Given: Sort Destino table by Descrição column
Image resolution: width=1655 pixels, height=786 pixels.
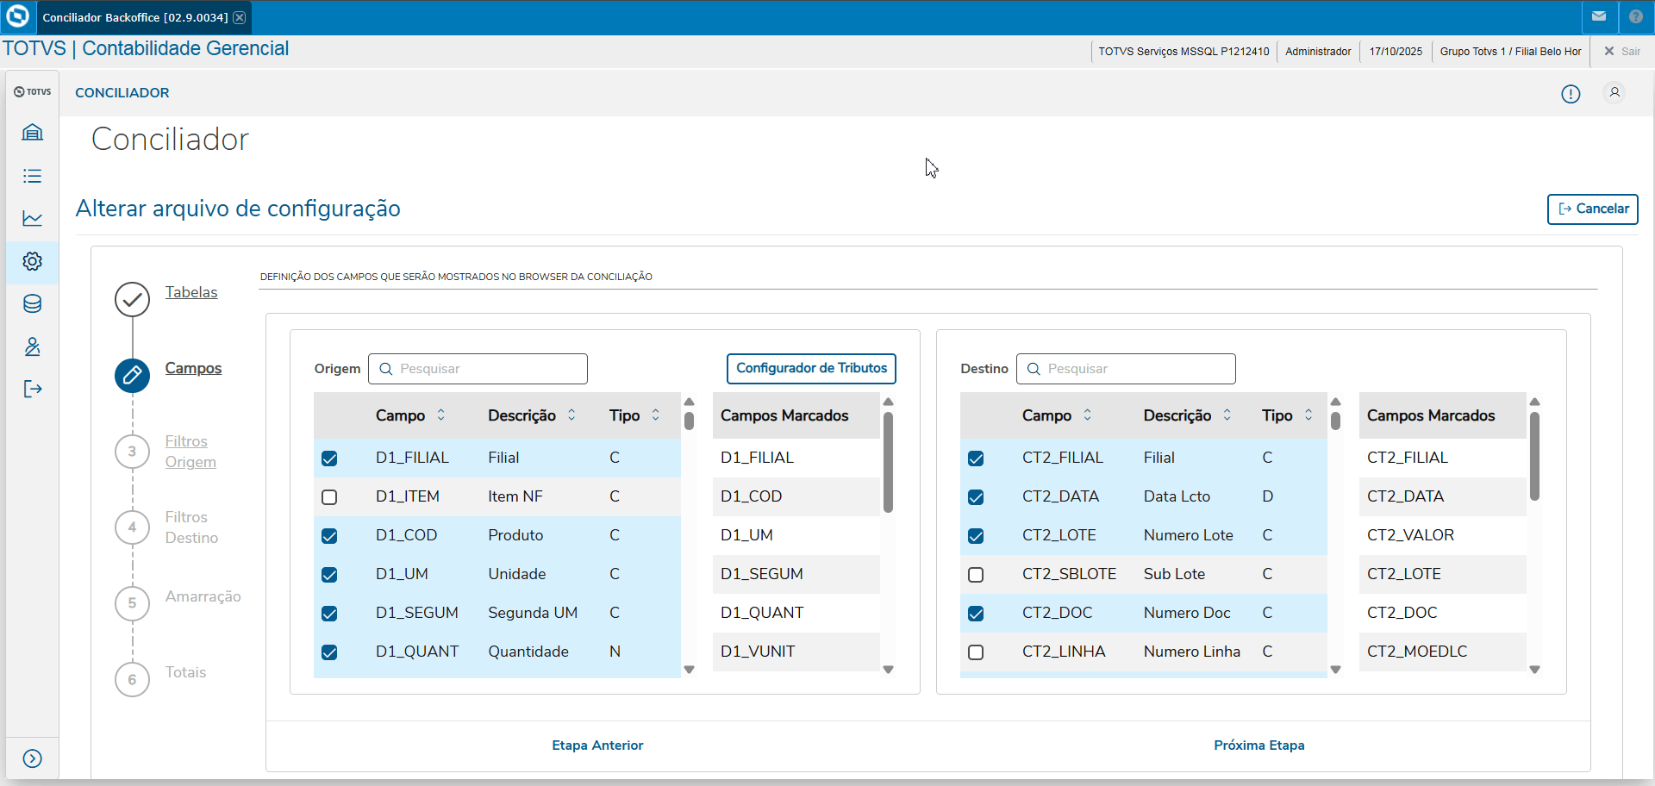Looking at the screenshot, I should click(1227, 415).
